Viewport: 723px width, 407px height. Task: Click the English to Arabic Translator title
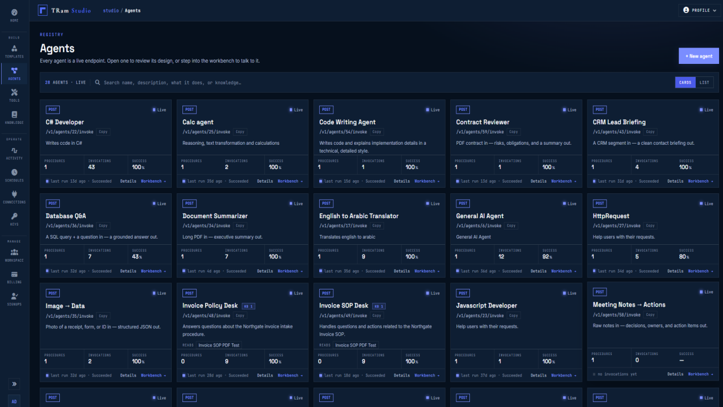(x=359, y=216)
